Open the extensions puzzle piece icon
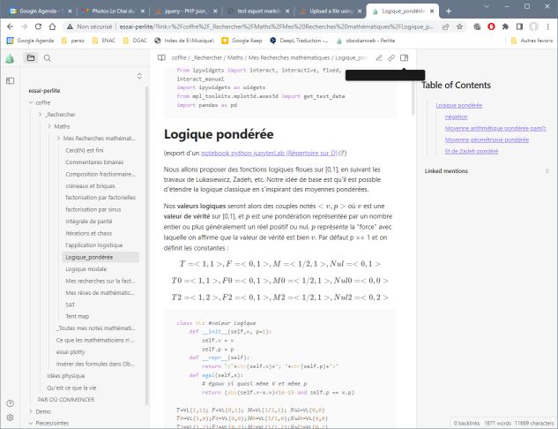558x429 pixels. [505, 26]
